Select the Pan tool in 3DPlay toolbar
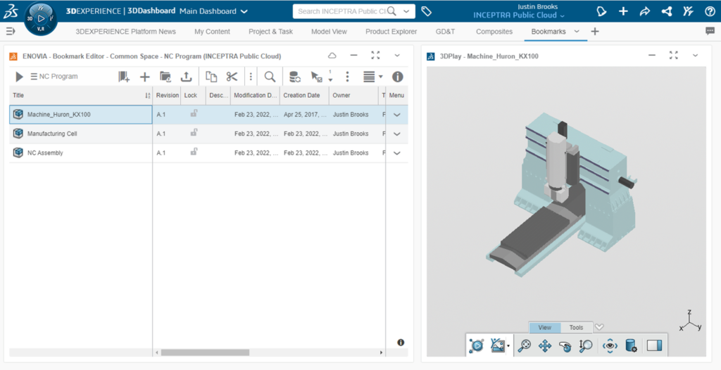 coord(544,345)
